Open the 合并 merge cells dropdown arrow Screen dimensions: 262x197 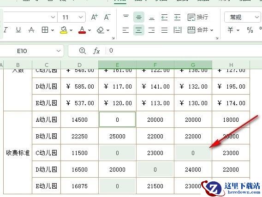click(x=212, y=30)
